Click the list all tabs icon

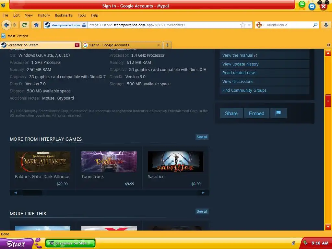[329, 45]
